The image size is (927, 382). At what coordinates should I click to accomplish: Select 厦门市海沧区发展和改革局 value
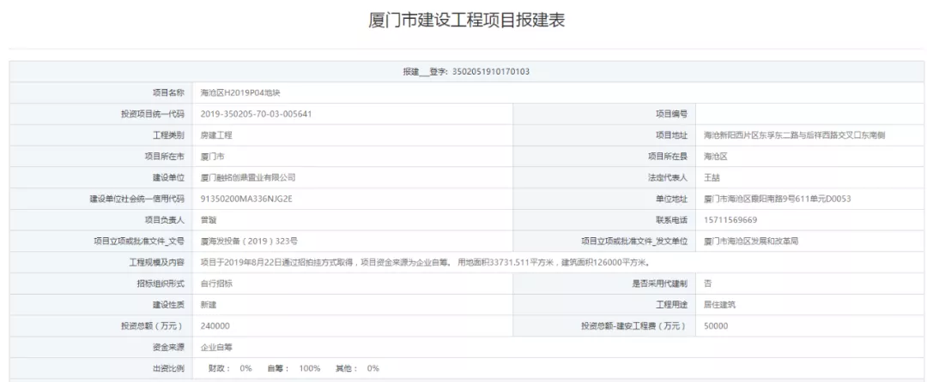pos(751,242)
